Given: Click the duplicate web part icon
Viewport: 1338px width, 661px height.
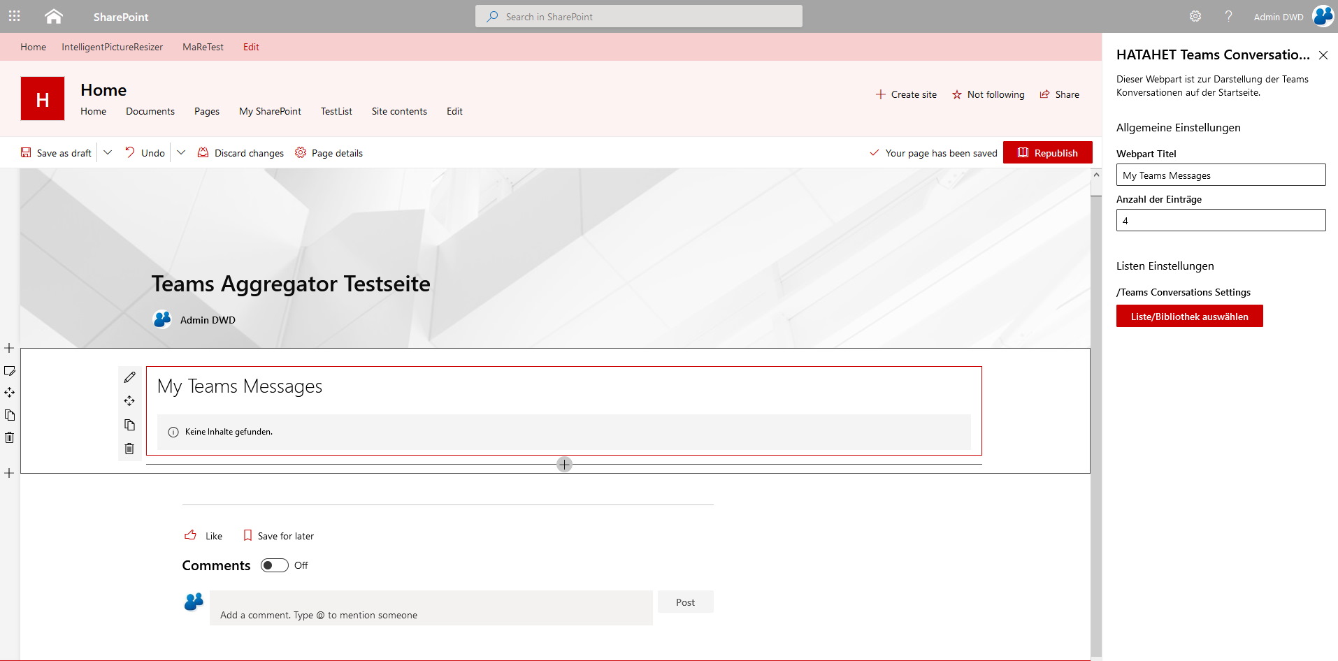Looking at the screenshot, I should (x=129, y=425).
